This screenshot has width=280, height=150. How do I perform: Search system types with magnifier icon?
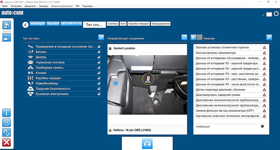(101, 37)
